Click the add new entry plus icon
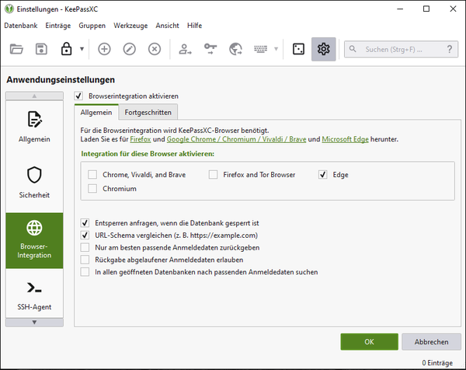 [104, 49]
